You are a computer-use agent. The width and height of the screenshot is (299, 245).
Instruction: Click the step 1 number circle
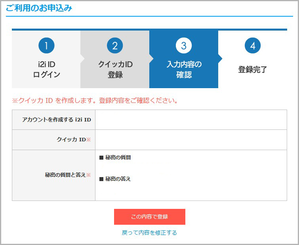coord(46,46)
